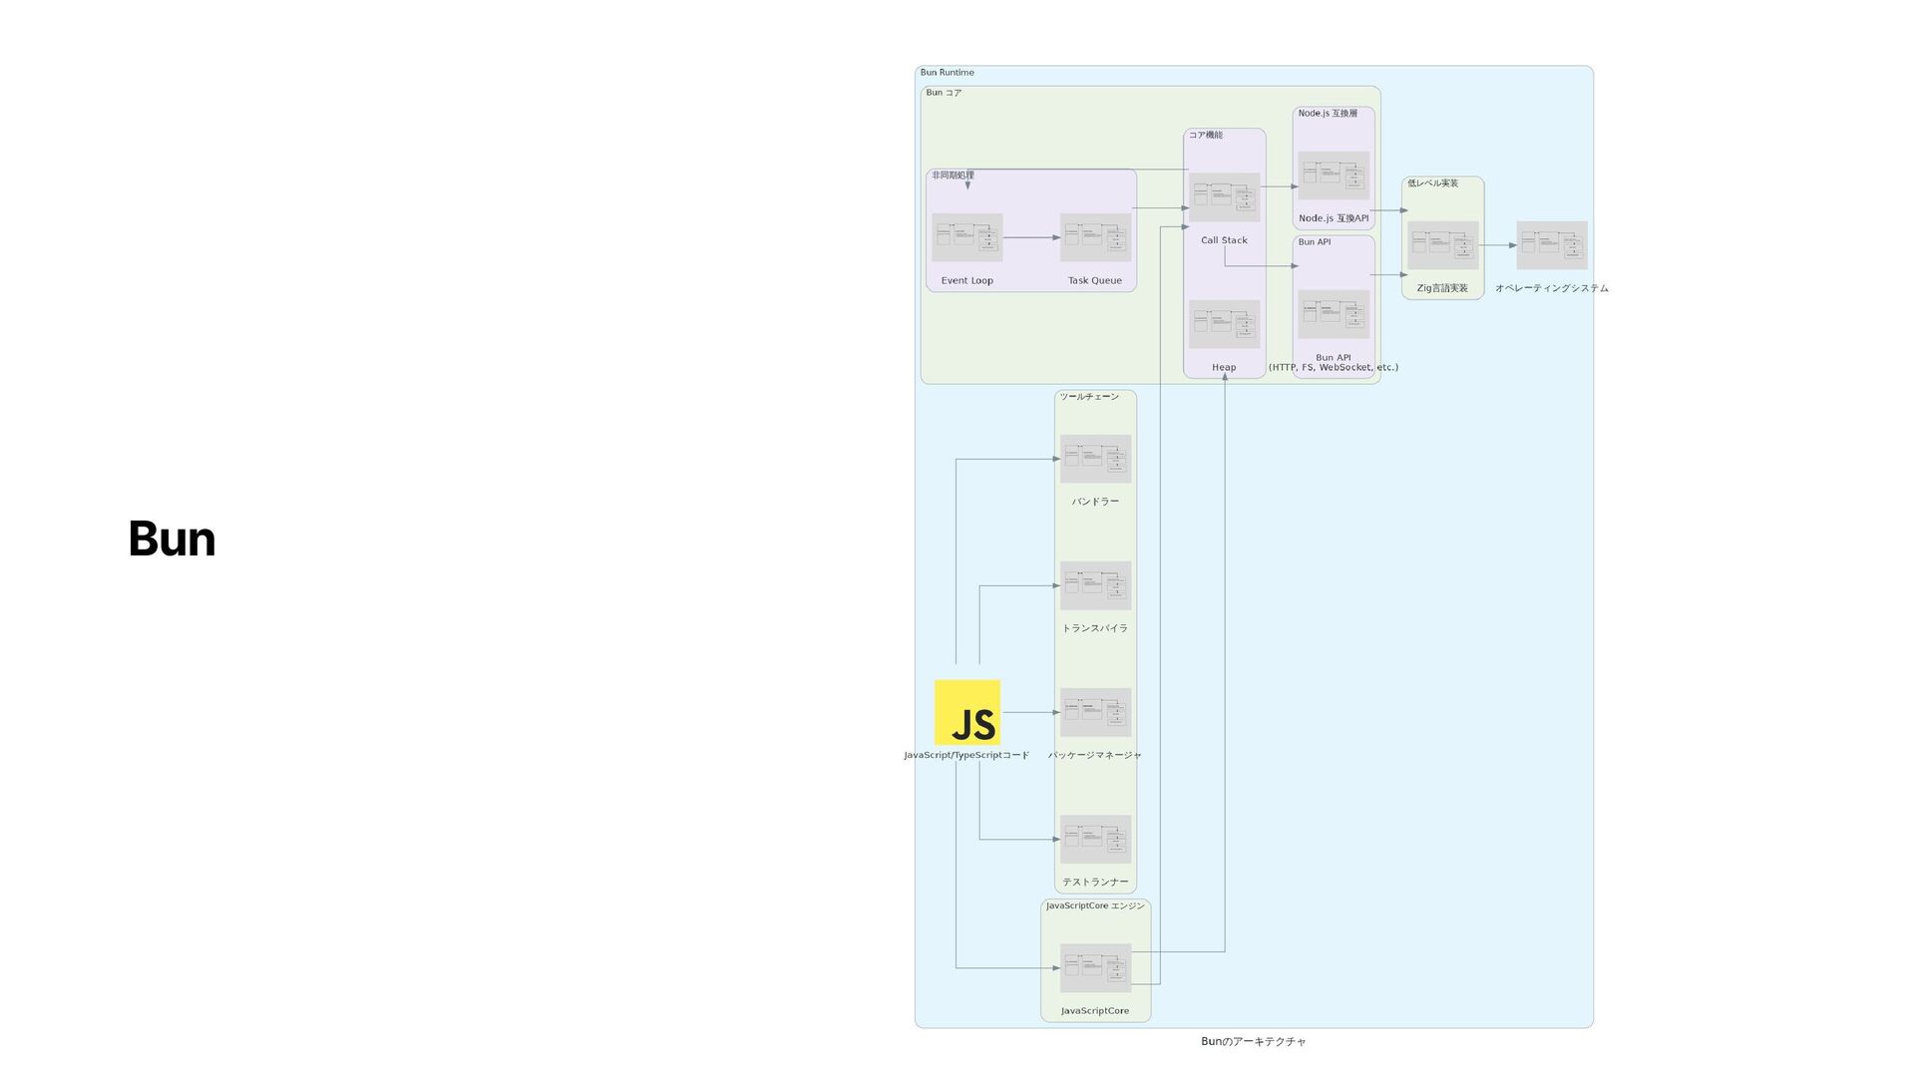Image resolution: width=1915 pixels, height=1077 pixels.
Task: Click the 'オペレーティングシステム' text label
Action: click(x=1552, y=288)
